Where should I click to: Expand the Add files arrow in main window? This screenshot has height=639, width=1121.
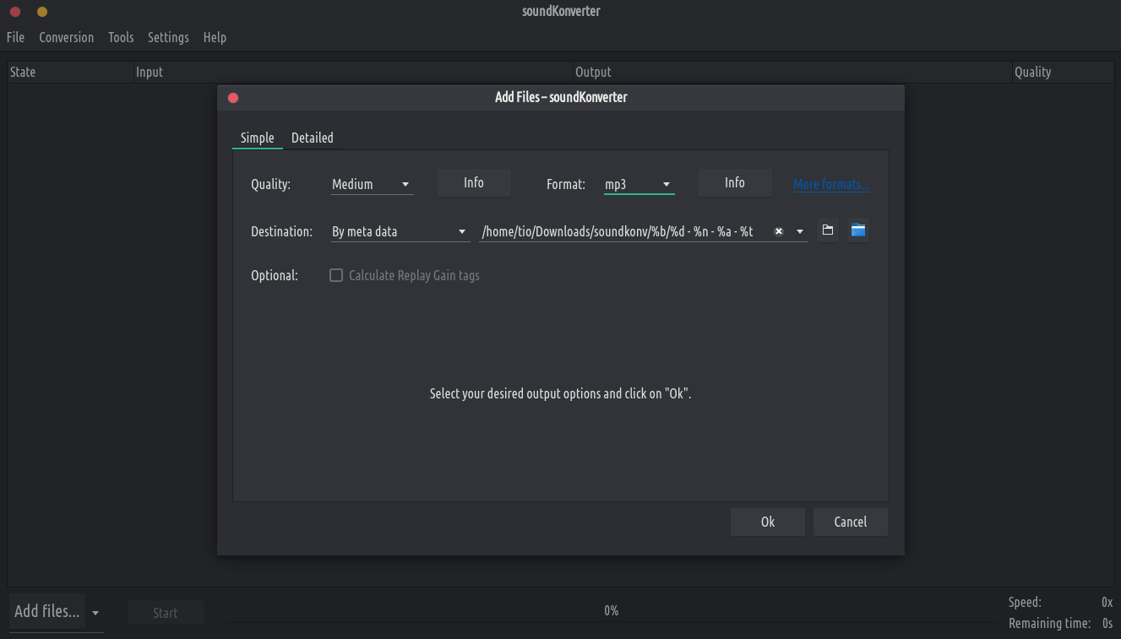[x=95, y=613]
